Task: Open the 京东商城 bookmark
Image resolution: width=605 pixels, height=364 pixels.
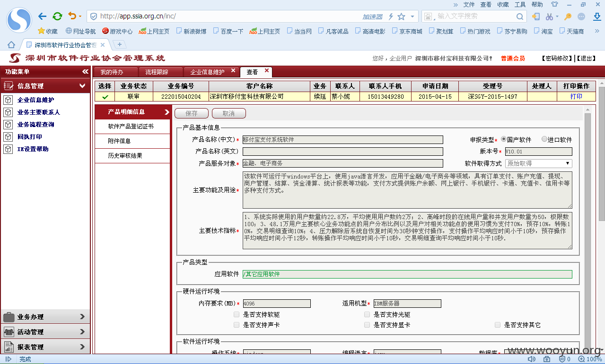Action: click(x=407, y=31)
